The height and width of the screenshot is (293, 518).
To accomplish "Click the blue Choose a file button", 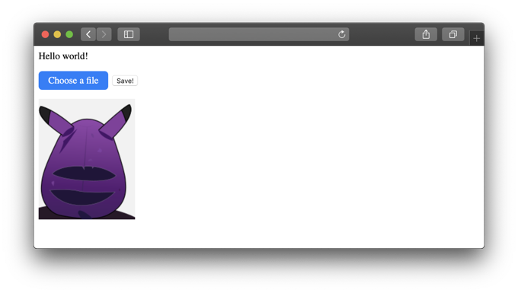I will (73, 80).
